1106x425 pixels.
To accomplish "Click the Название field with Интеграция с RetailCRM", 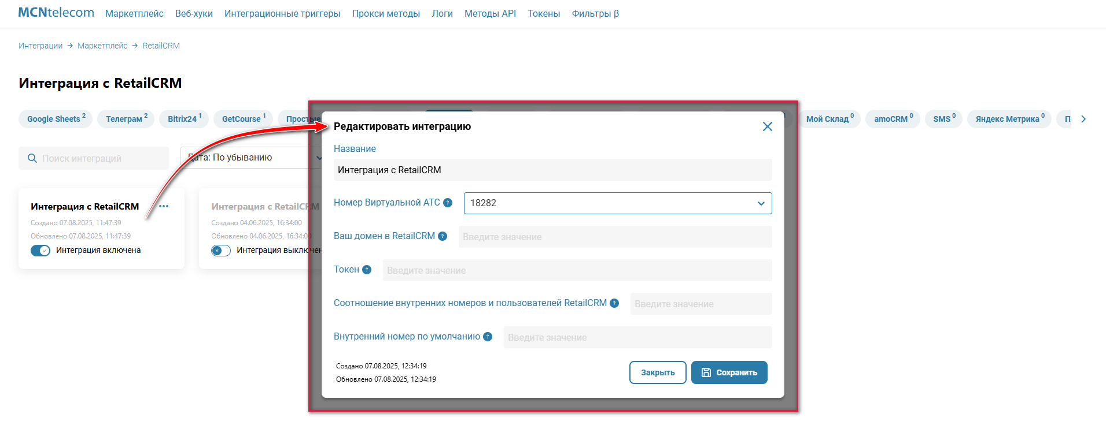I will (553, 170).
